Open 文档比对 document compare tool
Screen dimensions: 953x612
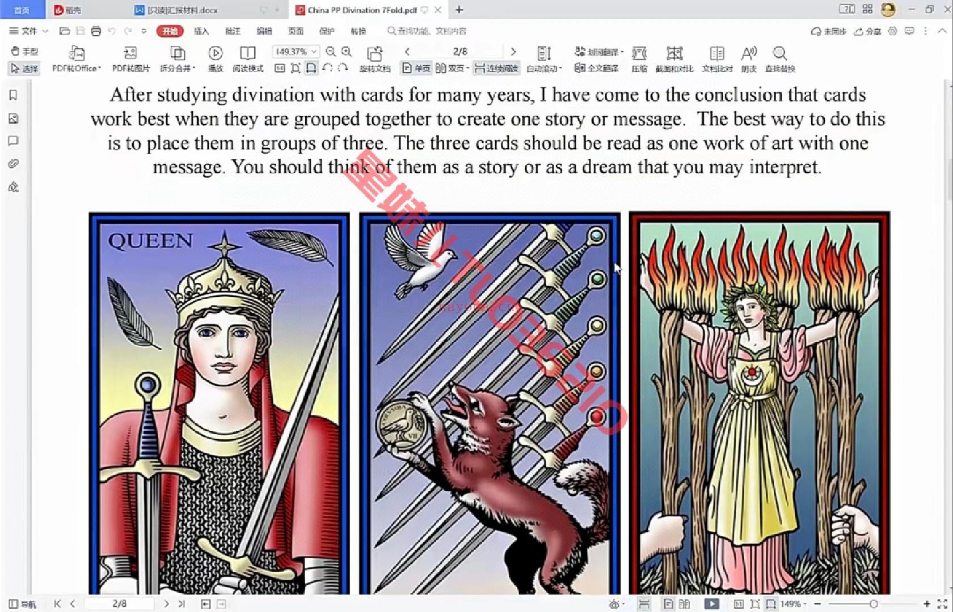pos(717,59)
